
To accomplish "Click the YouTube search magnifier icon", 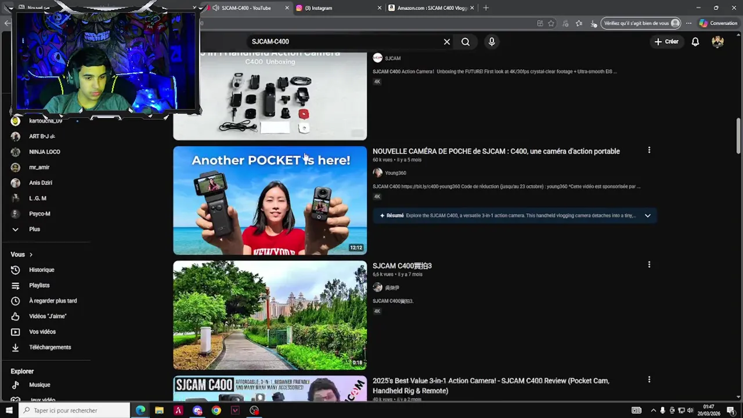I will point(466,42).
